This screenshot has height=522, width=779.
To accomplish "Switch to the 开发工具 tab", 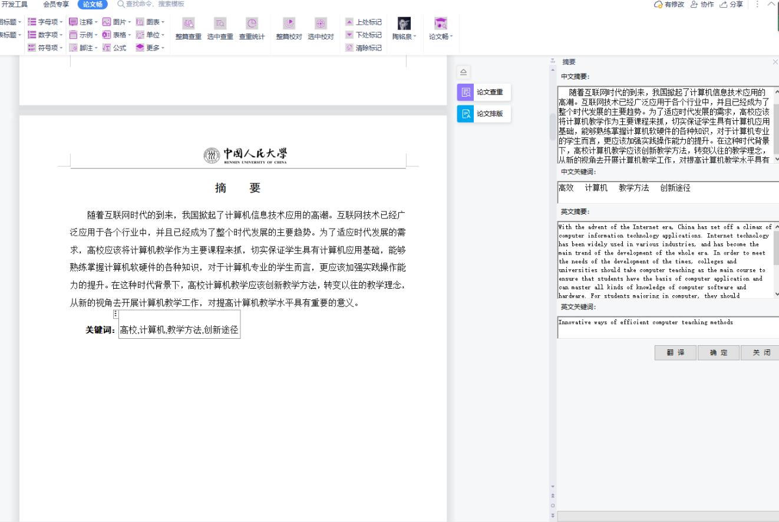I will click(x=14, y=4).
